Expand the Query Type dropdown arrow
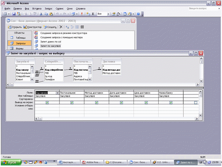Viewport: 222px width, 167px height. coord(77,14)
